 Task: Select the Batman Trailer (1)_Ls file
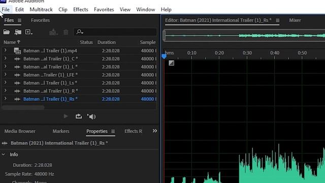[50, 83]
